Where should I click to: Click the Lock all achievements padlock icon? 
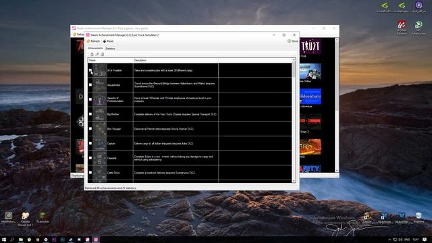tap(92, 54)
